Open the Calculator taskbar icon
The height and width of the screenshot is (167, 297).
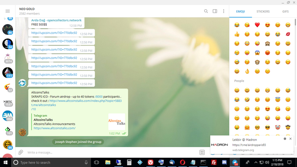(129, 162)
